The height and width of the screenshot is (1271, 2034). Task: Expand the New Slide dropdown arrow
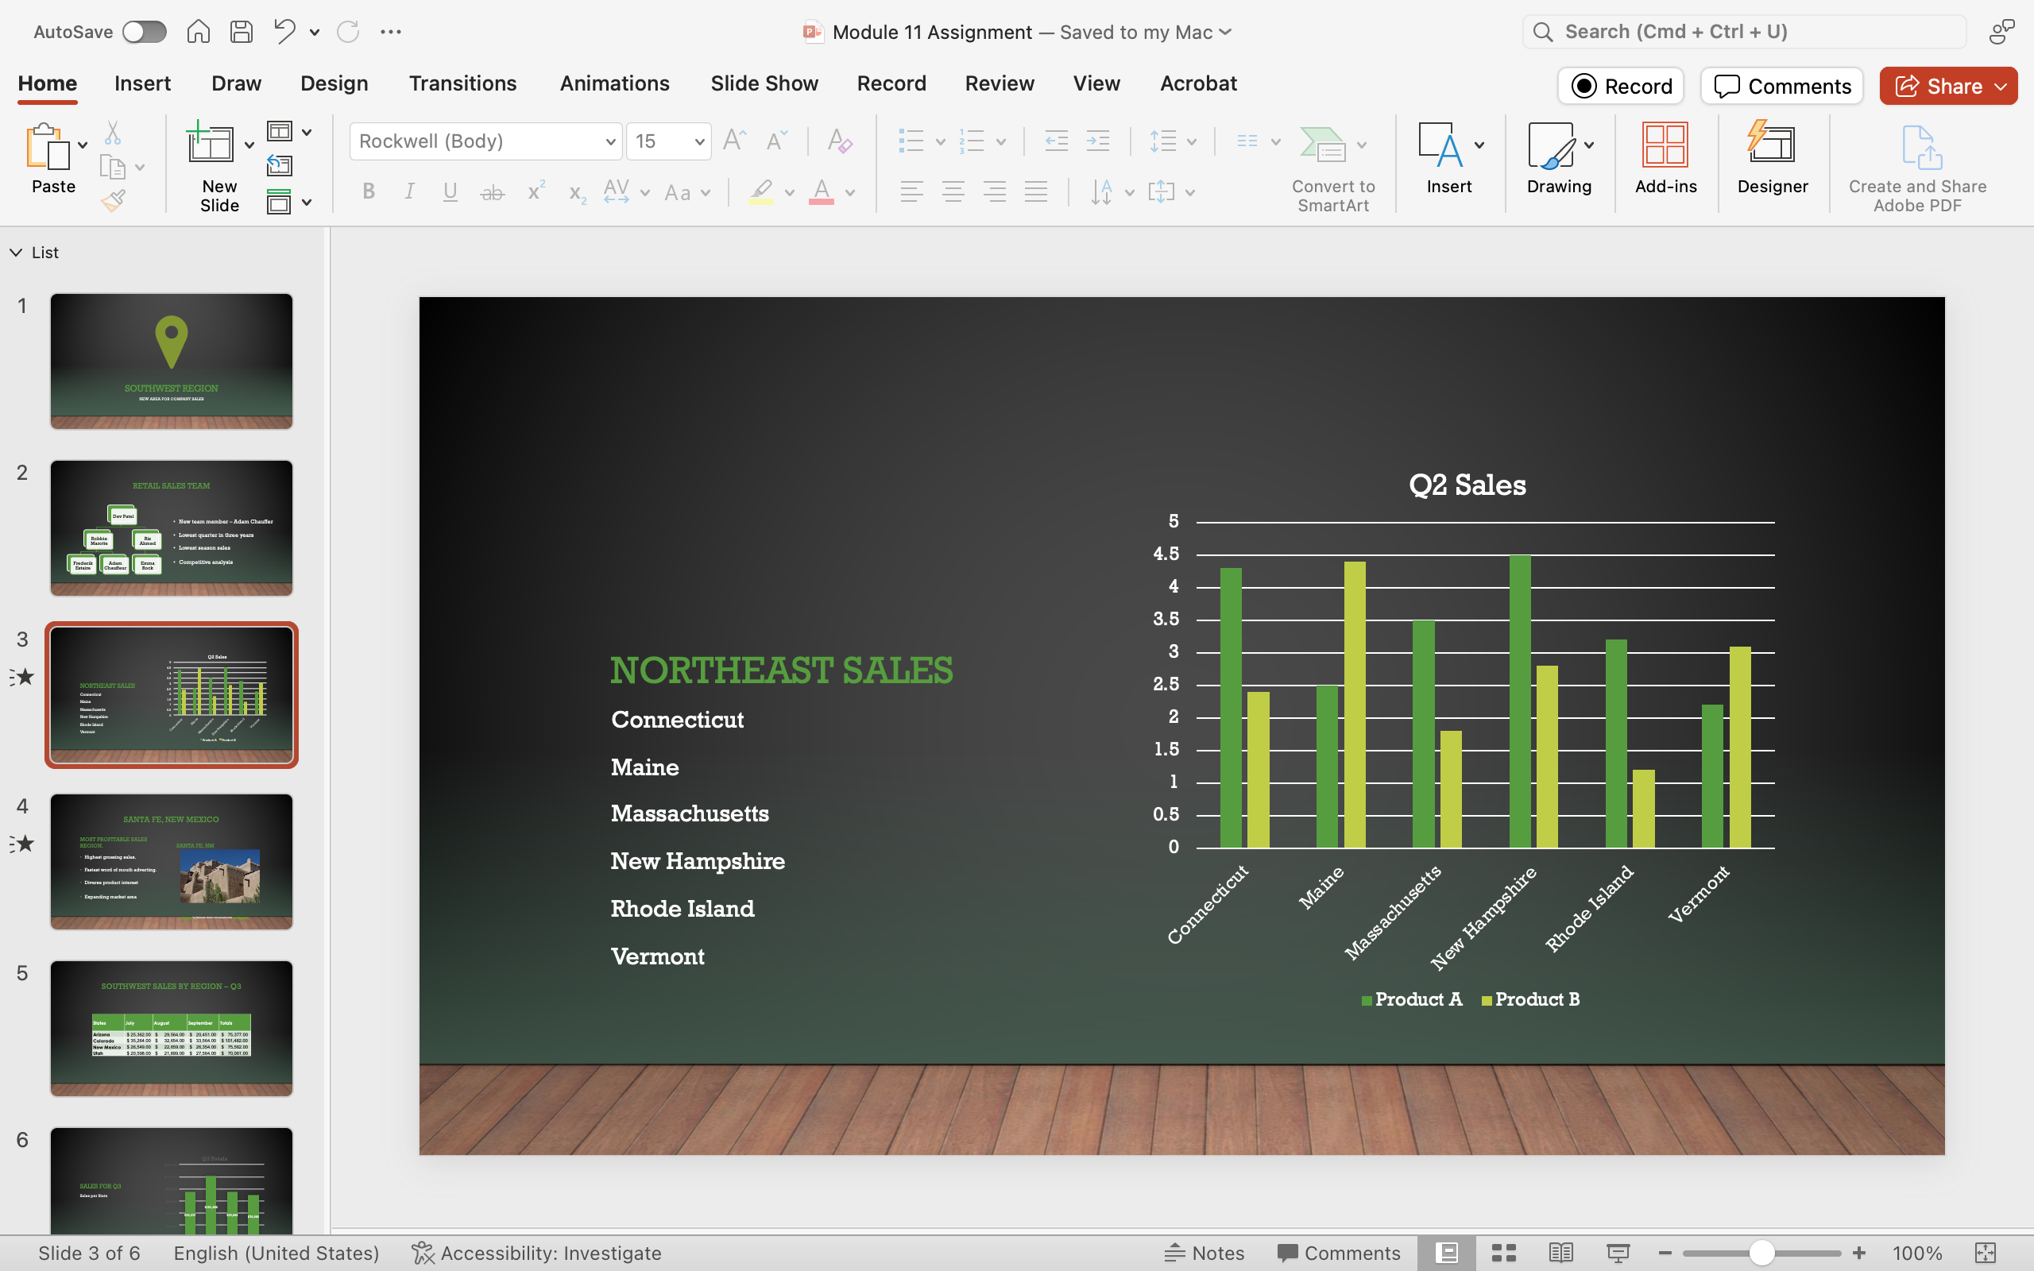click(x=249, y=145)
